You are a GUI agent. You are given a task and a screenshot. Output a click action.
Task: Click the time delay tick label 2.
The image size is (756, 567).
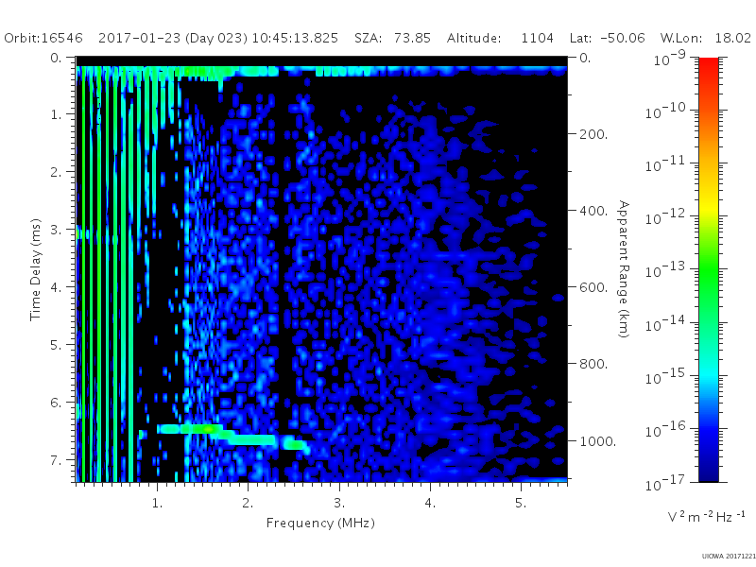coord(57,172)
